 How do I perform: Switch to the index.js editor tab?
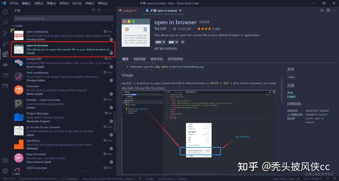click(x=128, y=10)
